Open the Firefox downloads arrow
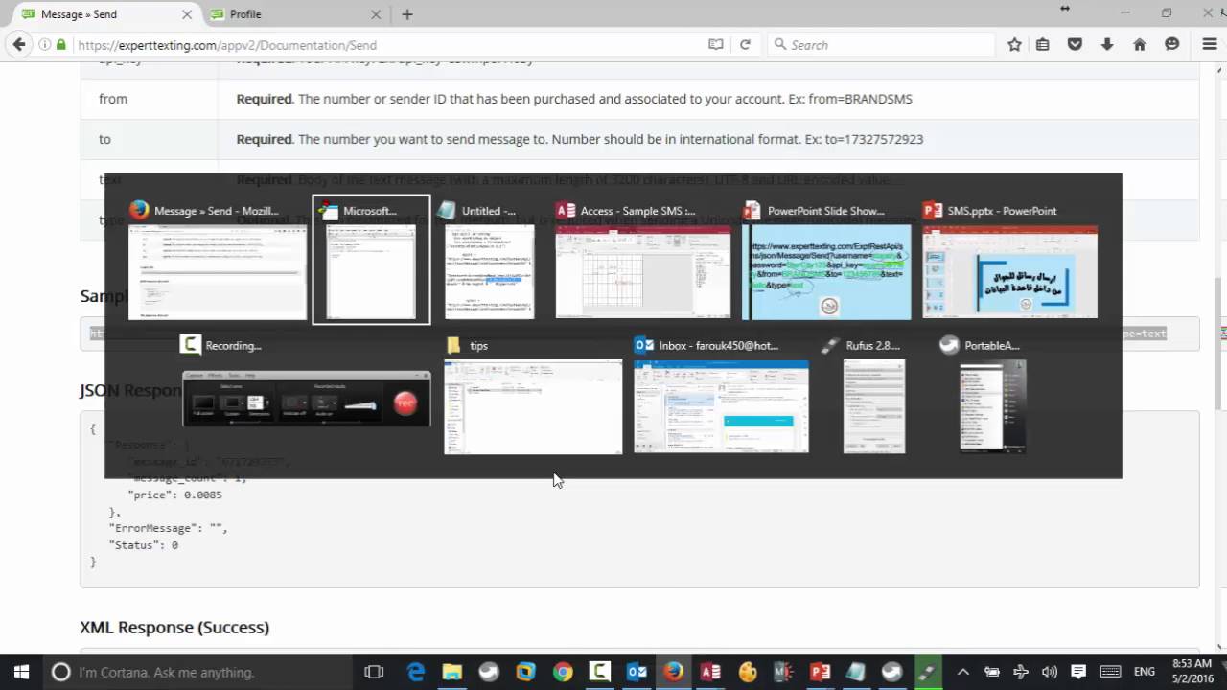This screenshot has width=1227, height=690. [1107, 45]
